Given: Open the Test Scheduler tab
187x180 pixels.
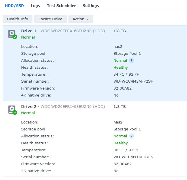Looking at the screenshot, I should [x=61, y=6].
